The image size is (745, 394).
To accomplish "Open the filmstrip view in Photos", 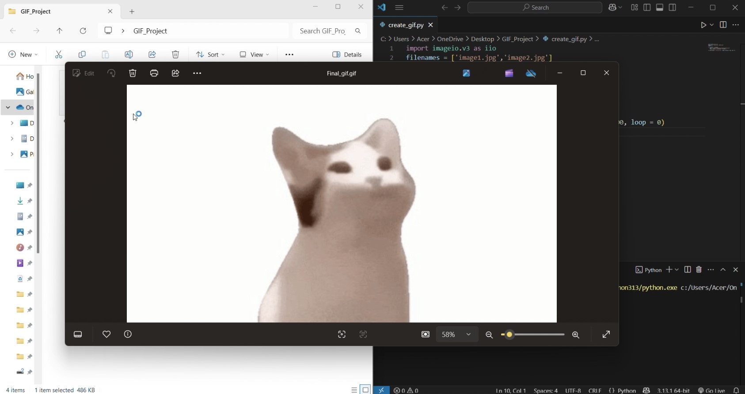I will 78,334.
